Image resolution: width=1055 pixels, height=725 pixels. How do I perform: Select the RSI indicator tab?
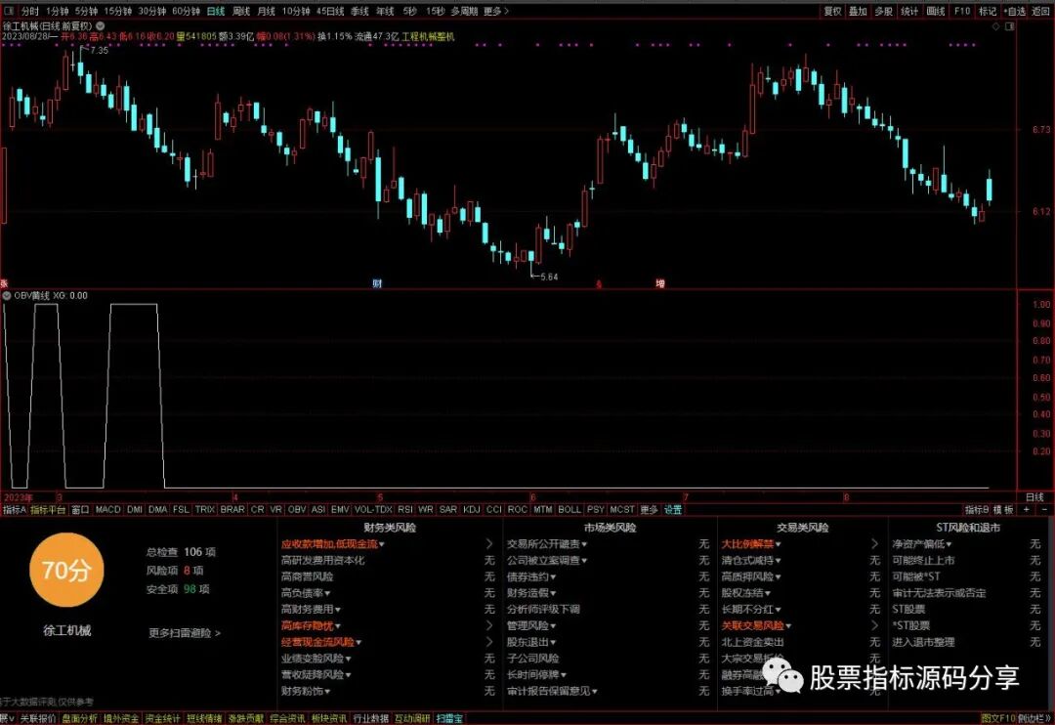pos(405,510)
